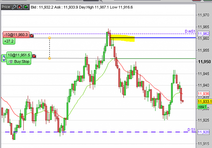Click the red down-arrow sell icon
The height and width of the screenshot is (148, 212).
click(x=20, y=7)
